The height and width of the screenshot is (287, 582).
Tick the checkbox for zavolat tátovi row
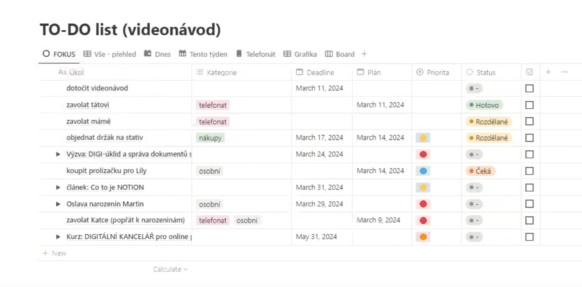[529, 105]
